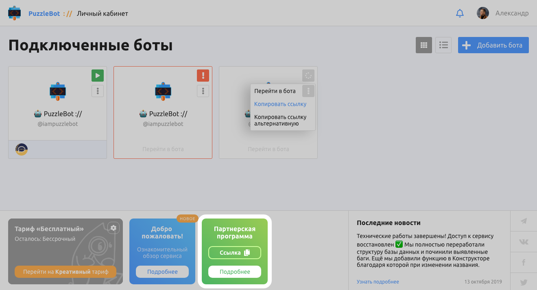537x290 pixels.
Task: Close the three-dots menu on the third bot card
Action: [308, 91]
